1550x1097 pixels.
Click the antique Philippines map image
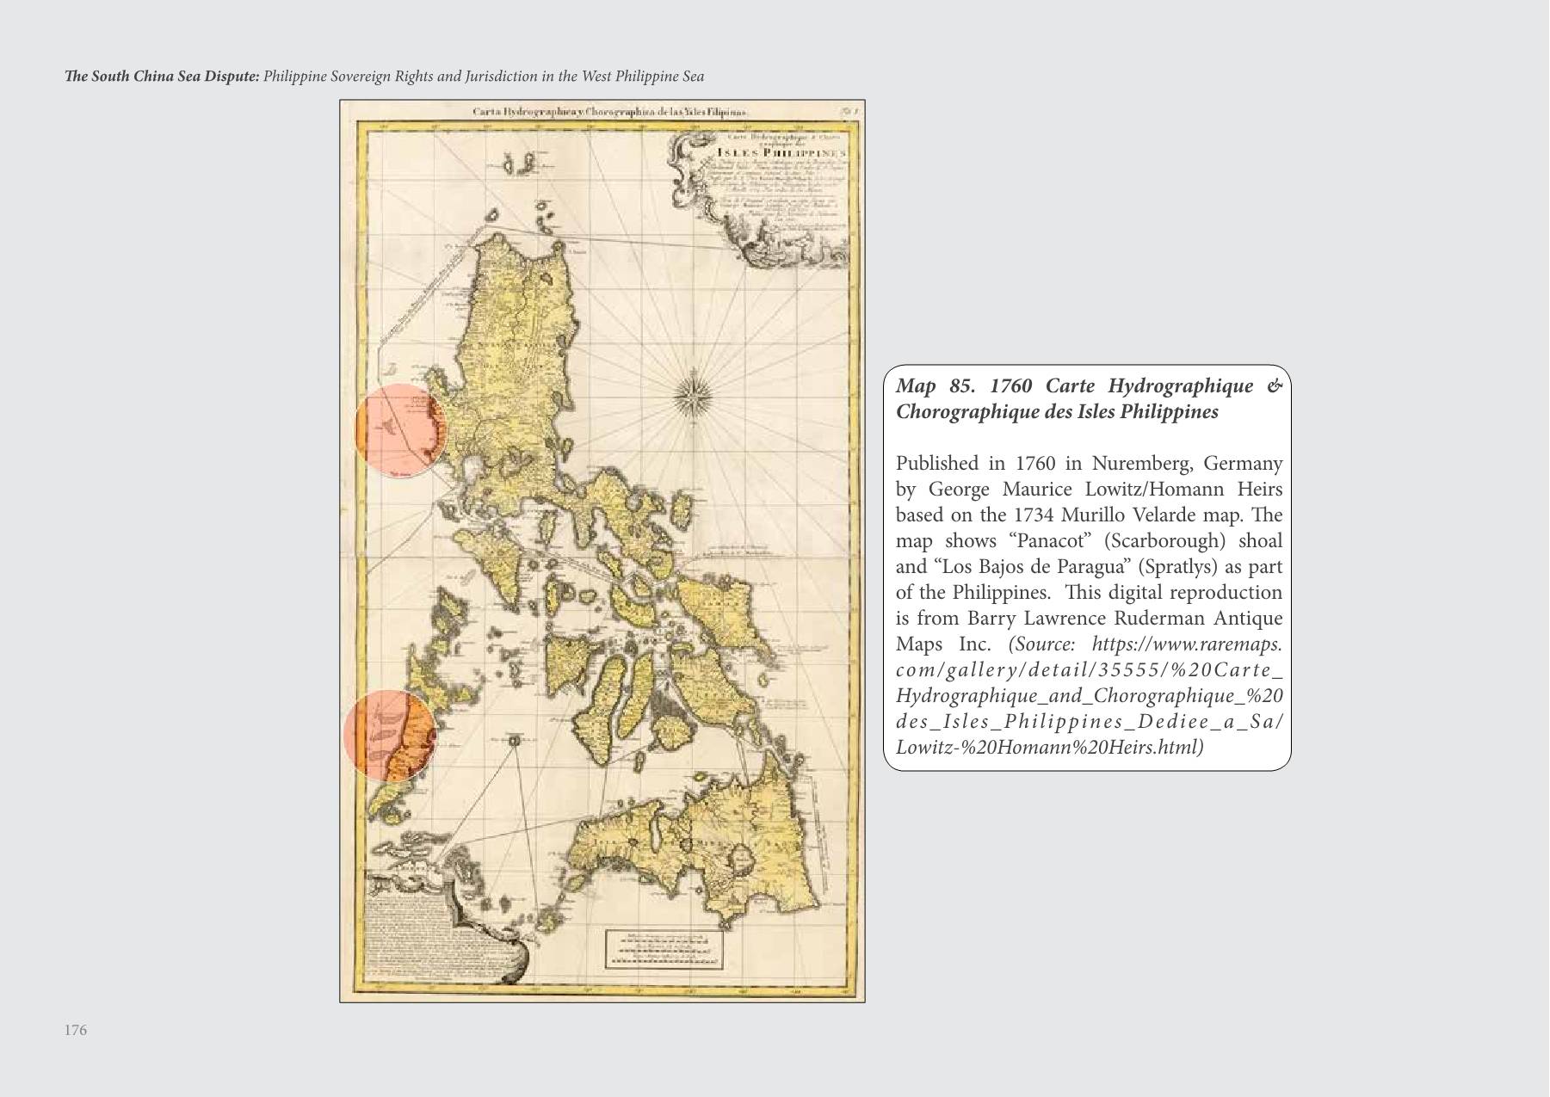point(602,552)
